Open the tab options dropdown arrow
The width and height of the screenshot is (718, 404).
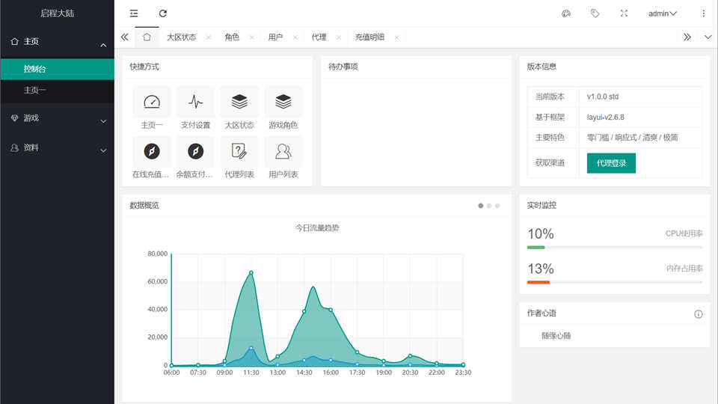708,37
